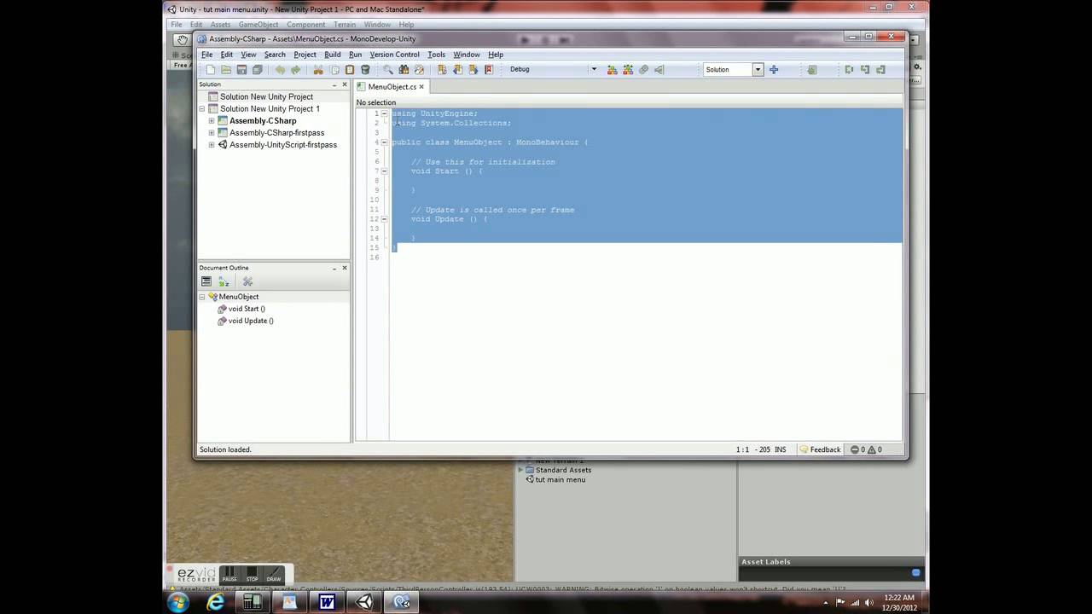Open the Project menu
The width and height of the screenshot is (1092, 614).
[305, 55]
